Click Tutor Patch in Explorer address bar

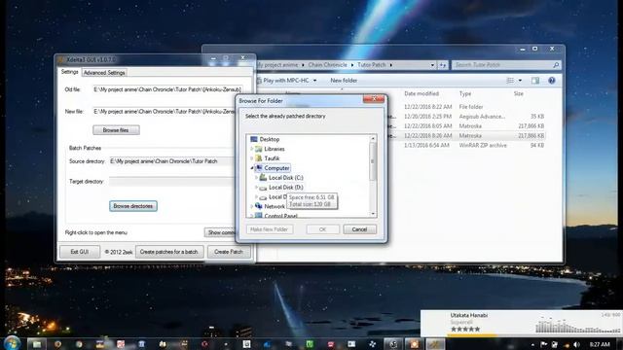372,65
